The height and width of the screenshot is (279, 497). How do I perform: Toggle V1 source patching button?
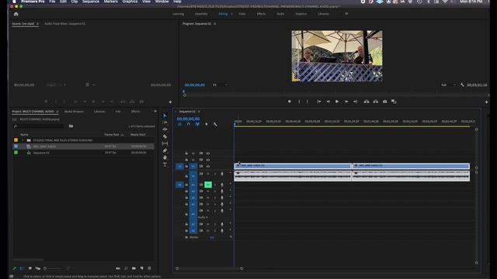pos(179,166)
